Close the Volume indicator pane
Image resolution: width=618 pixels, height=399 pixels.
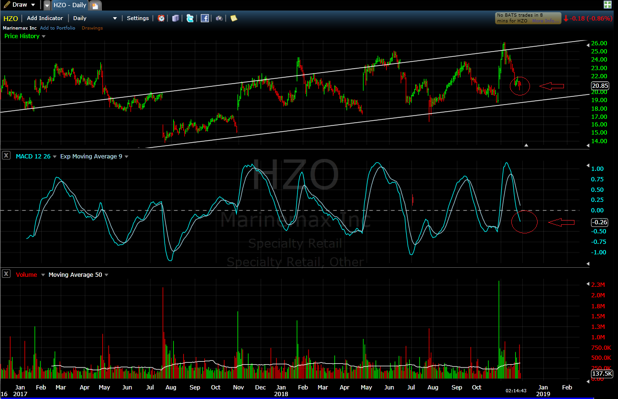pos(6,274)
